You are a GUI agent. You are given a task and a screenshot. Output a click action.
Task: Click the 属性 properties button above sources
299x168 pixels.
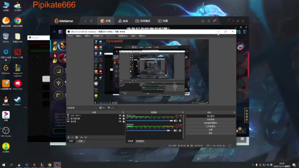click(102, 108)
